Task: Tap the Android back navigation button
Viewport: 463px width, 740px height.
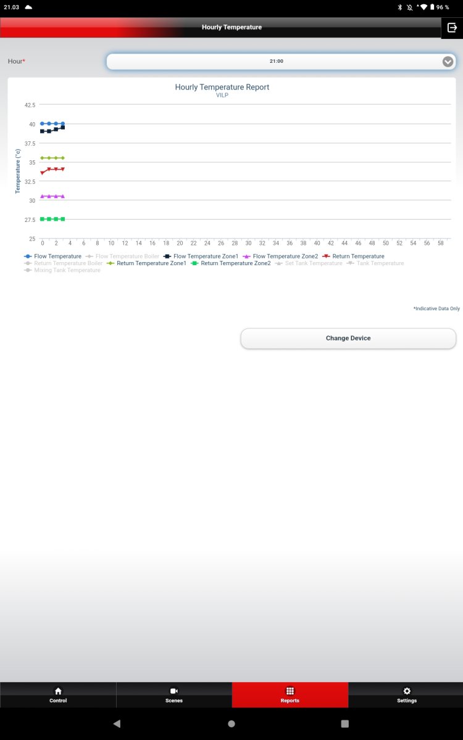Action: [x=117, y=724]
